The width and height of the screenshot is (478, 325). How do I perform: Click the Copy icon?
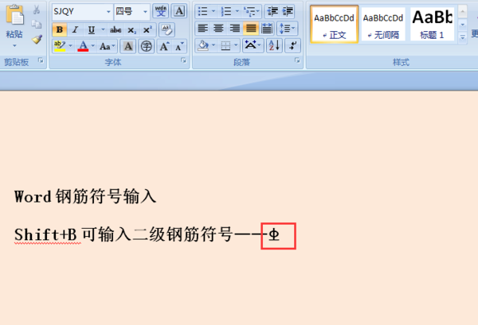pos(37,24)
